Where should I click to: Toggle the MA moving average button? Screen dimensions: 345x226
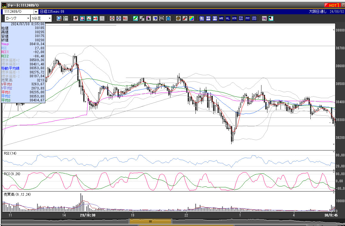tap(208, 18)
